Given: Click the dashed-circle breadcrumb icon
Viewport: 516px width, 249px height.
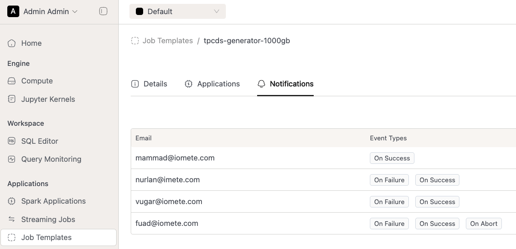Looking at the screenshot, I should [135, 41].
